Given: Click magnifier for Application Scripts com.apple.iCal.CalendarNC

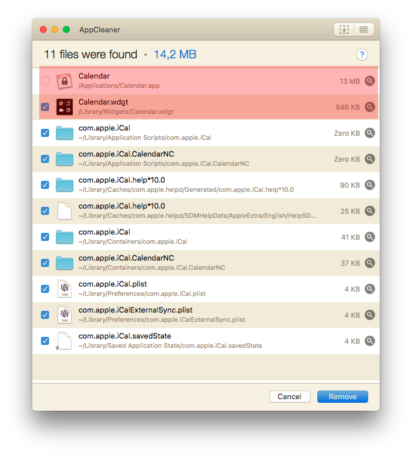Looking at the screenshot, I should [x=370, y=159].
